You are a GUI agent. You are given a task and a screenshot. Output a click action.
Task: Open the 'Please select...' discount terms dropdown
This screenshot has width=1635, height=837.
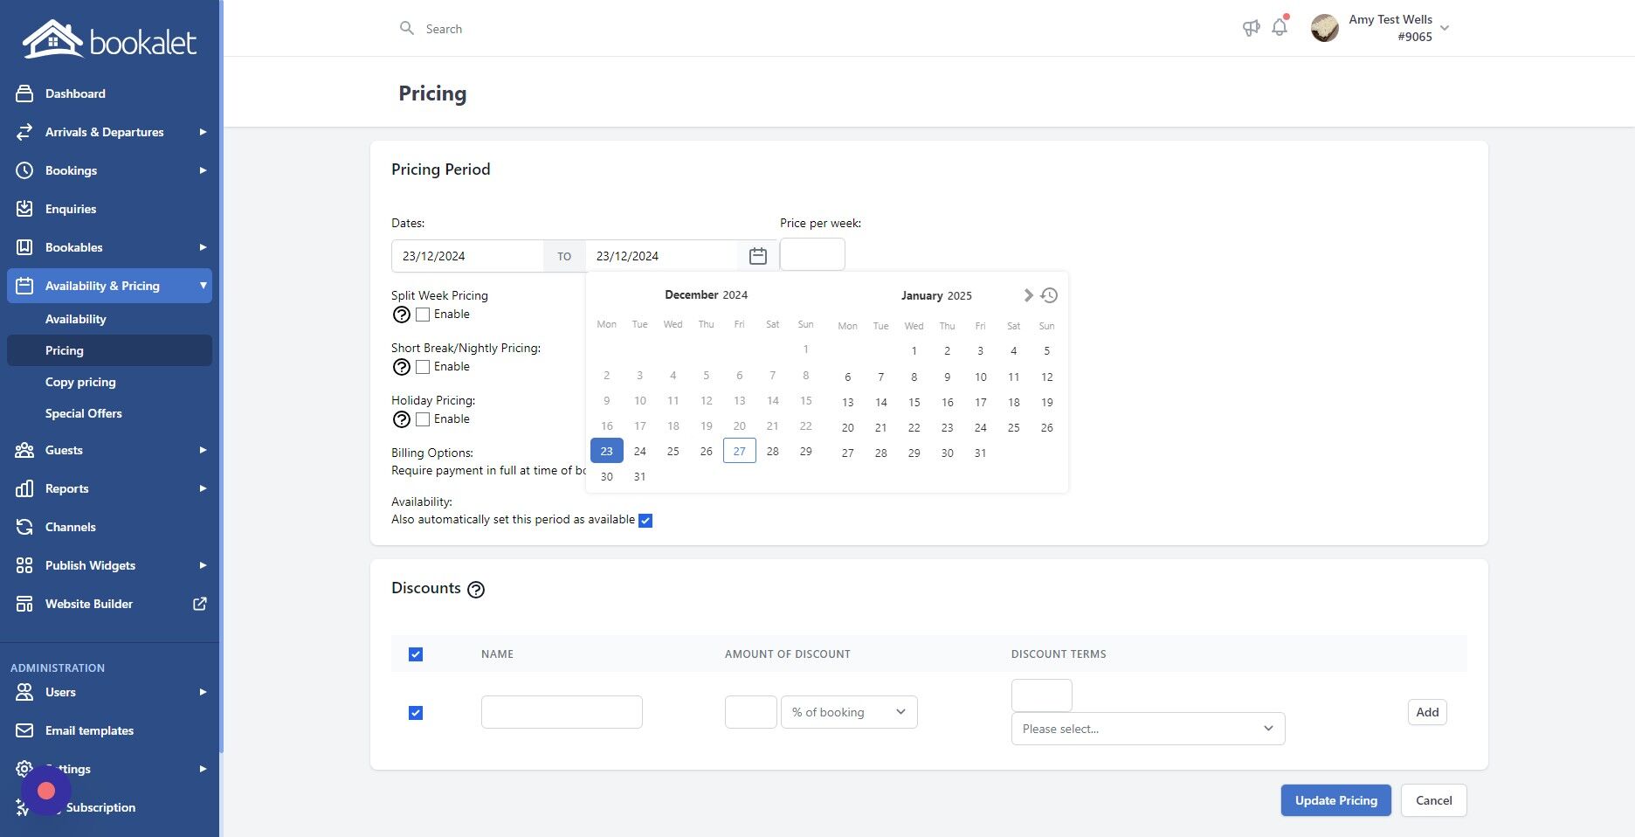point(1148,729)
